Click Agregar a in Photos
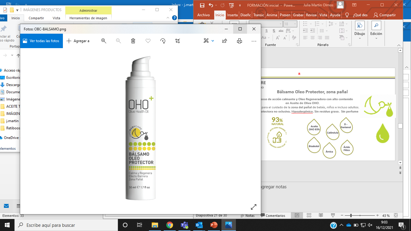This screenshot has height=231, width=411. coord(78,41)
